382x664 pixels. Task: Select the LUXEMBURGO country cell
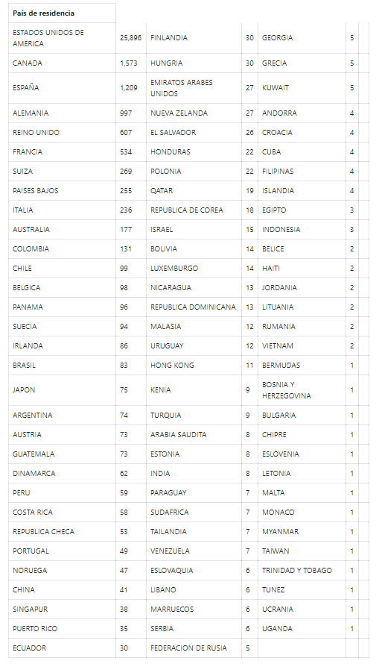pyautogui.click(x=194, y=268)
